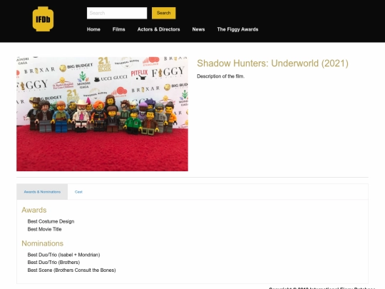Click Best Duo/Trio (Brothers) nomination
385x289 pixels.
[53, 263]
